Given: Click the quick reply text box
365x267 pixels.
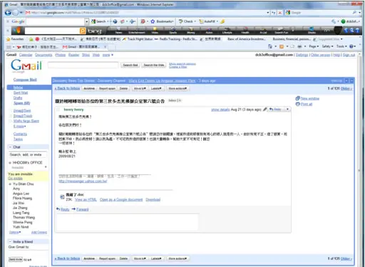Looking at the screenshot, I should (128, 222).
